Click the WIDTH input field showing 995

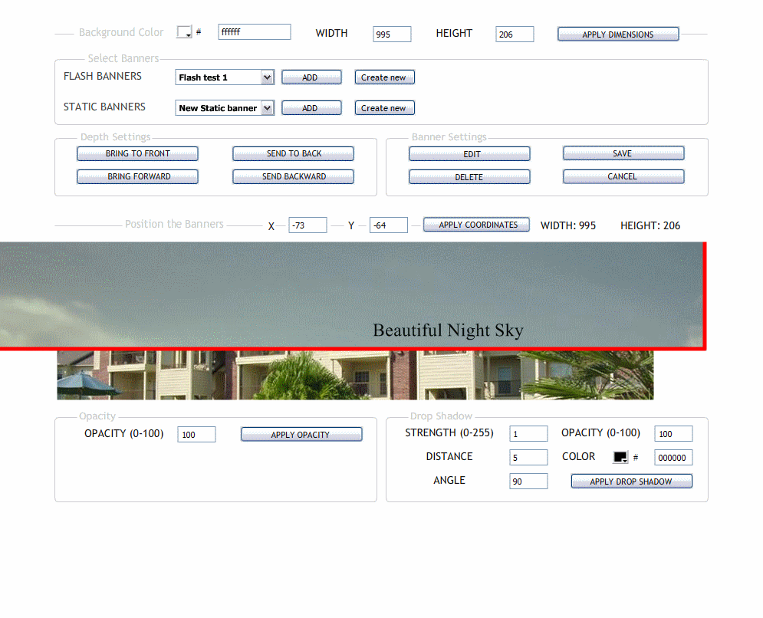pos(392,35)
